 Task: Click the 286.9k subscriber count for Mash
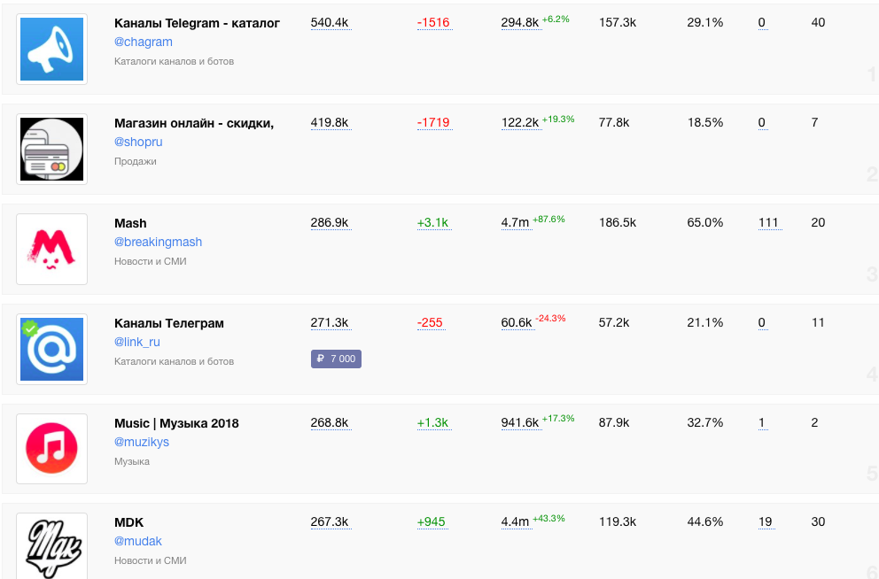coord(330,222)
